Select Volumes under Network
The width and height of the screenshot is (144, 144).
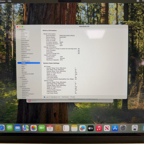coord(25,83)
